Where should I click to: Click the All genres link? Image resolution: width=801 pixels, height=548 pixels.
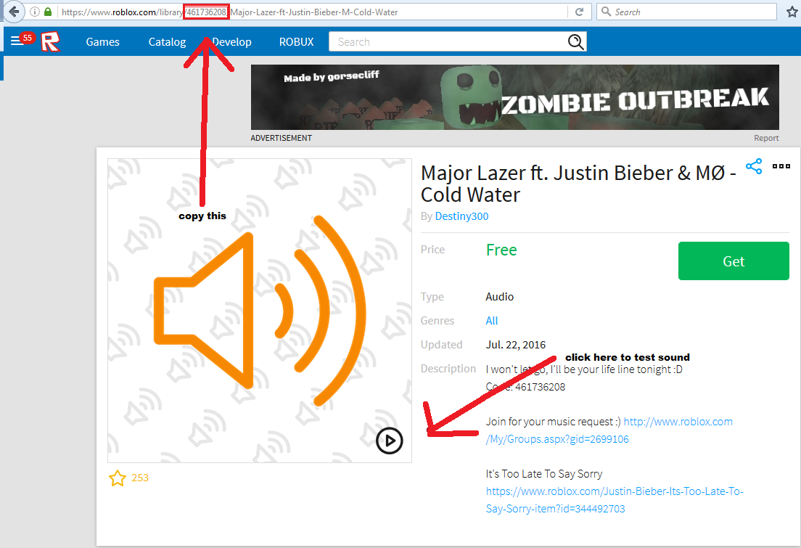coord(491,321)
